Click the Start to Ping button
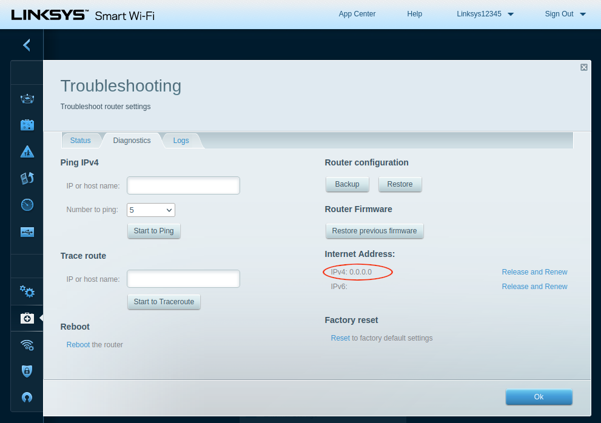601x423 pixels. pyautogui.click(x=154, y=231)
